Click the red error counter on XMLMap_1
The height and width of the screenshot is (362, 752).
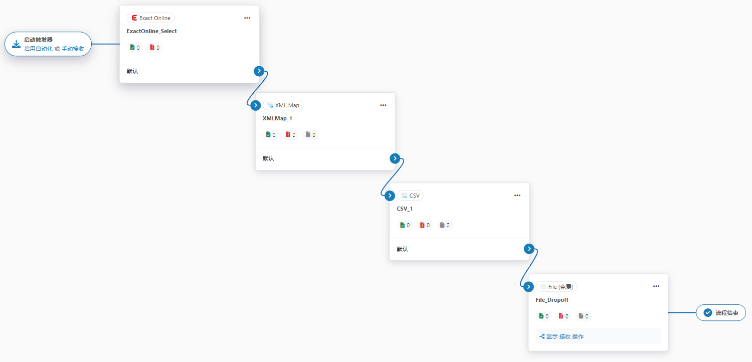click(x=291, y=135)
